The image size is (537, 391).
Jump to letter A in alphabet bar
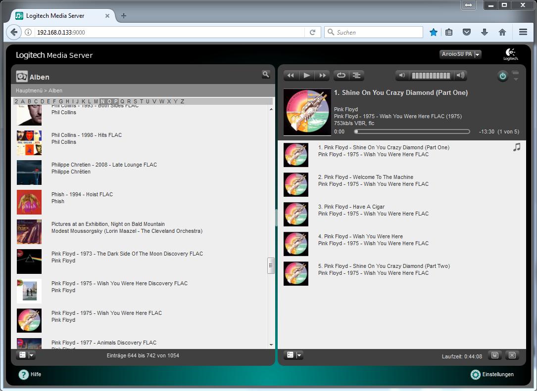click(23, 102)
